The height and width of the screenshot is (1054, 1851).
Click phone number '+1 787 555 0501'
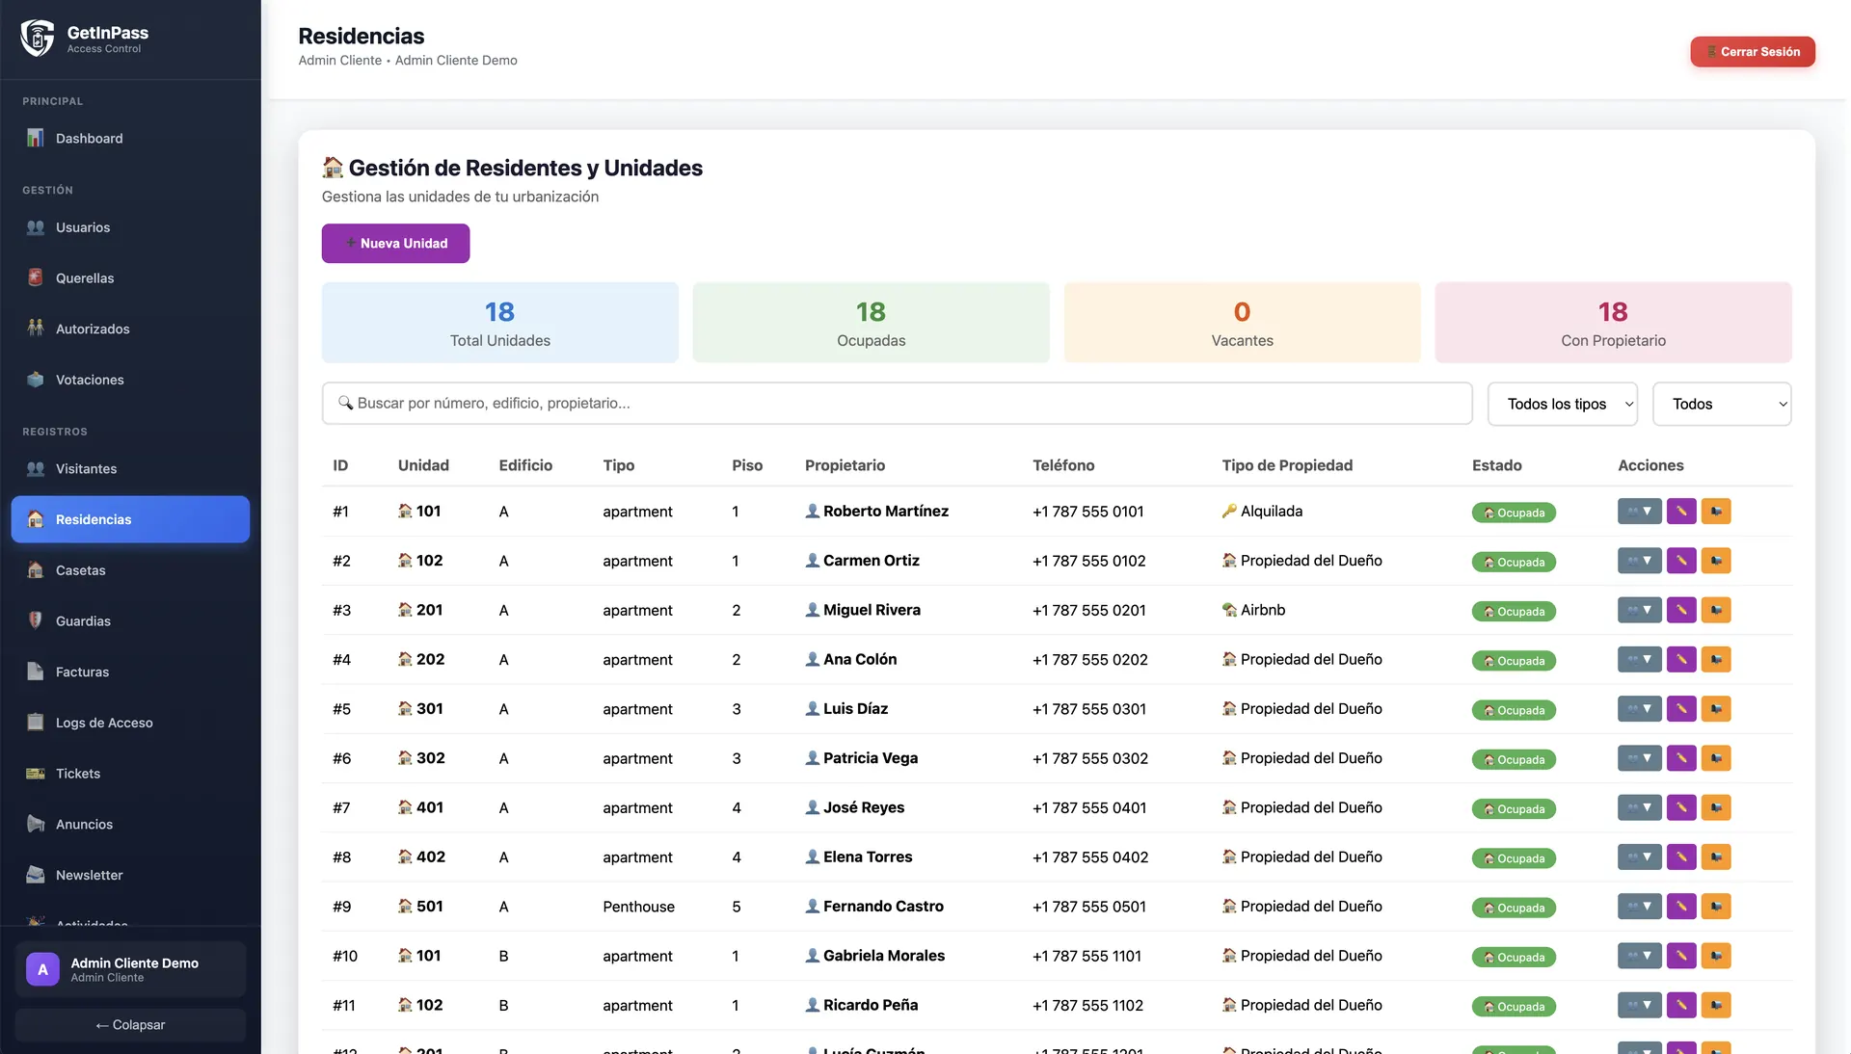tap(1089, 907)
